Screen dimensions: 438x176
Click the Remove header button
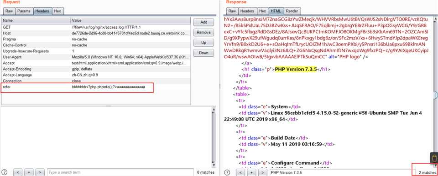coord(203,32)
